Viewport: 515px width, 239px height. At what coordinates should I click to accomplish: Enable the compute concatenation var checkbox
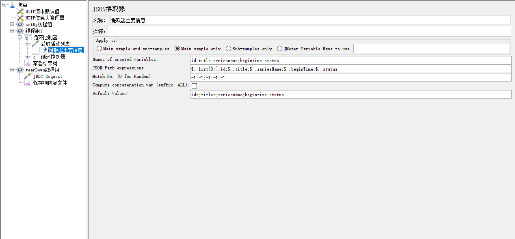coord(194,86)
